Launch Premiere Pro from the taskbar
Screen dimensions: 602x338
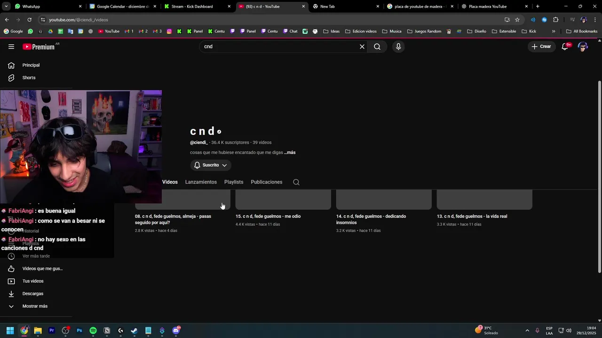point(52,330)
